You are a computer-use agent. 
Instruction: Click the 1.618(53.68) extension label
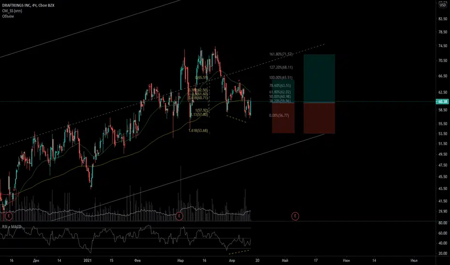[x=198, y=131]
